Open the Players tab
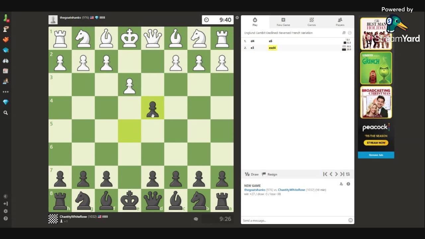This screenshot has width=425, height=239. 340,22
